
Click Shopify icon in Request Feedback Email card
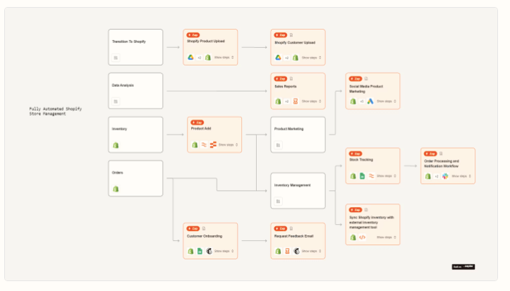(278, 251)
